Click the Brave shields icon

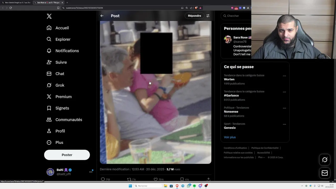(196, 8)
